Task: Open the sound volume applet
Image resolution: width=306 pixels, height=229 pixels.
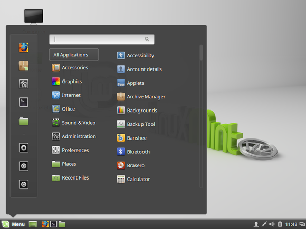Action: coord(272,224)
